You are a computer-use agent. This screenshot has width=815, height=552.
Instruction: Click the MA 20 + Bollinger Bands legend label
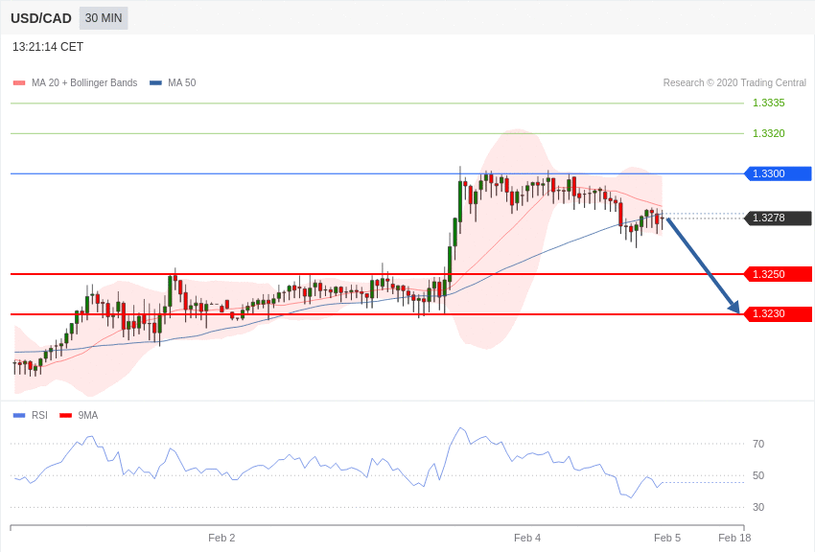(84, 82)
